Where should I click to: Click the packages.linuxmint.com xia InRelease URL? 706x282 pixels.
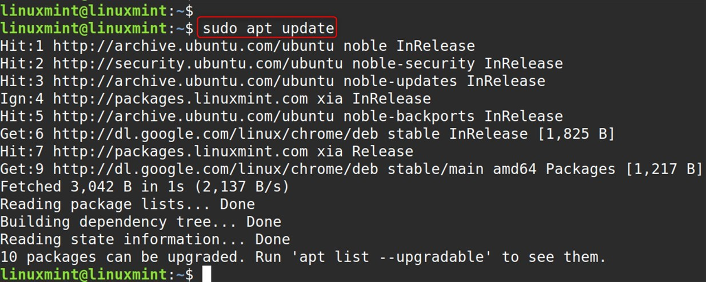pos(242,99)
